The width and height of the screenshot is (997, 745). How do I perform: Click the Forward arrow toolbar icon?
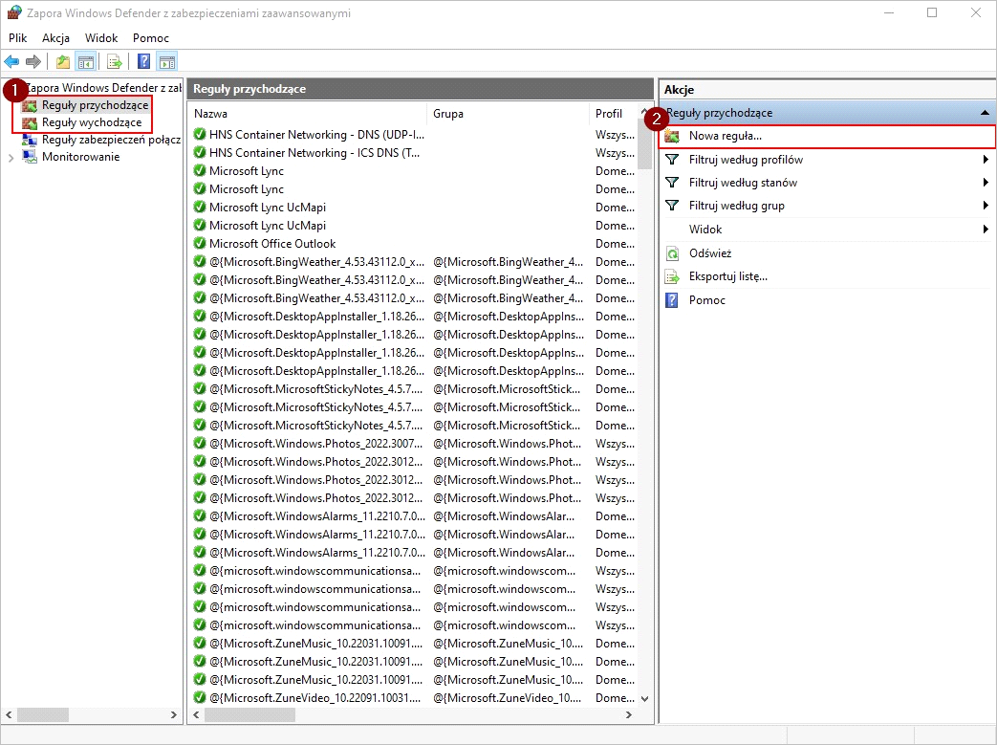click(33, 62)
